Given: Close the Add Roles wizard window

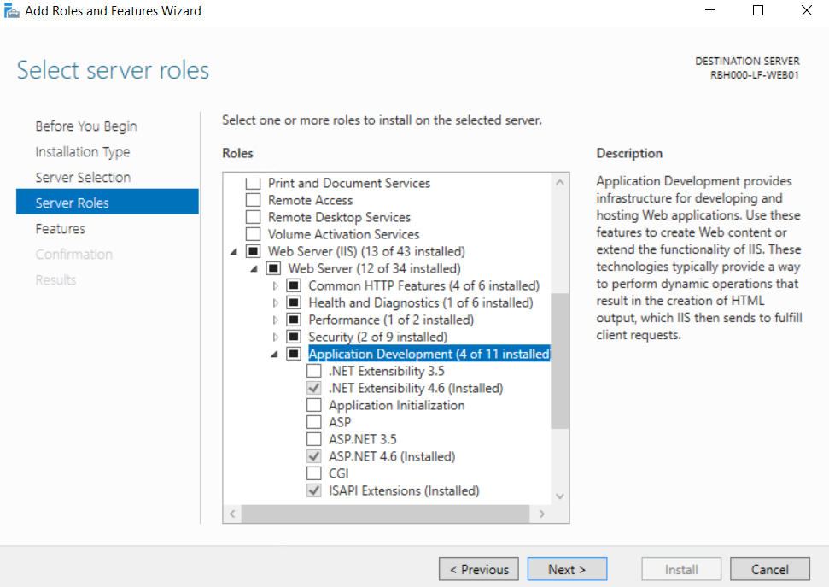Looking at the screenshot, I should (806, 10).
